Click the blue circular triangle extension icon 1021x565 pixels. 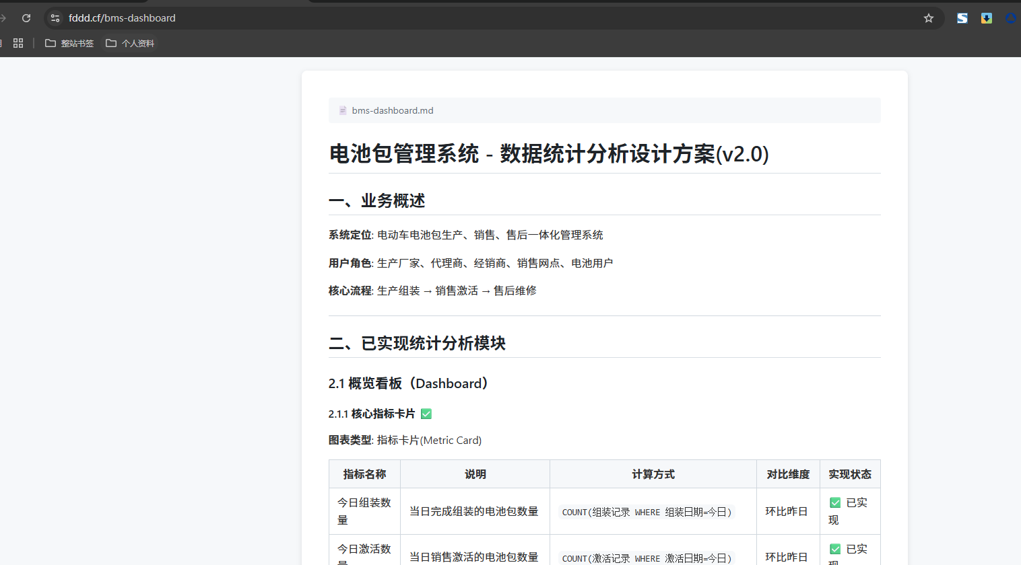pyautogui.click(x=1011, y=18)
